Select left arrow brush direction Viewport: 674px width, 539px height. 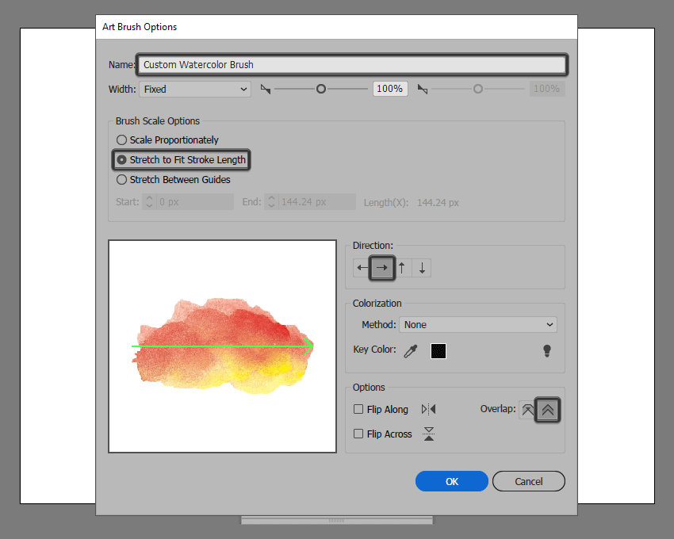[x=362, y=268]
